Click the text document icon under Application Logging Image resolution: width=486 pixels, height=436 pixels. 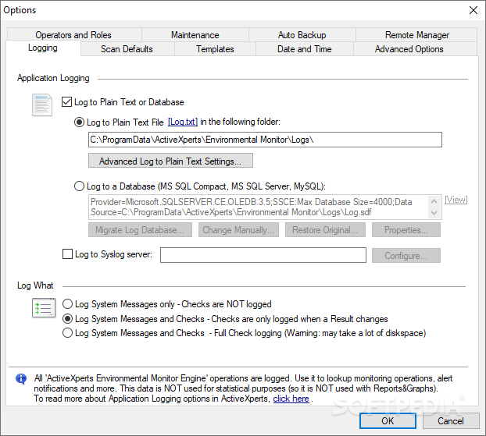pyautogui.click(x=42, y=105)
